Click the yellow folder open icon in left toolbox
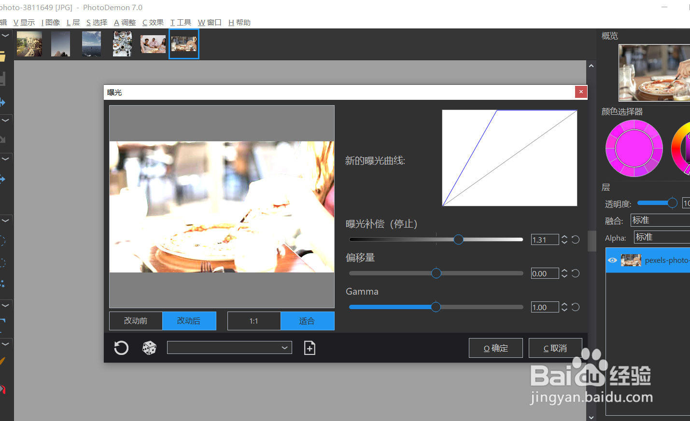The width and height of the screenshot is (690, 421). pyautogui.click(x=2, y=56)
